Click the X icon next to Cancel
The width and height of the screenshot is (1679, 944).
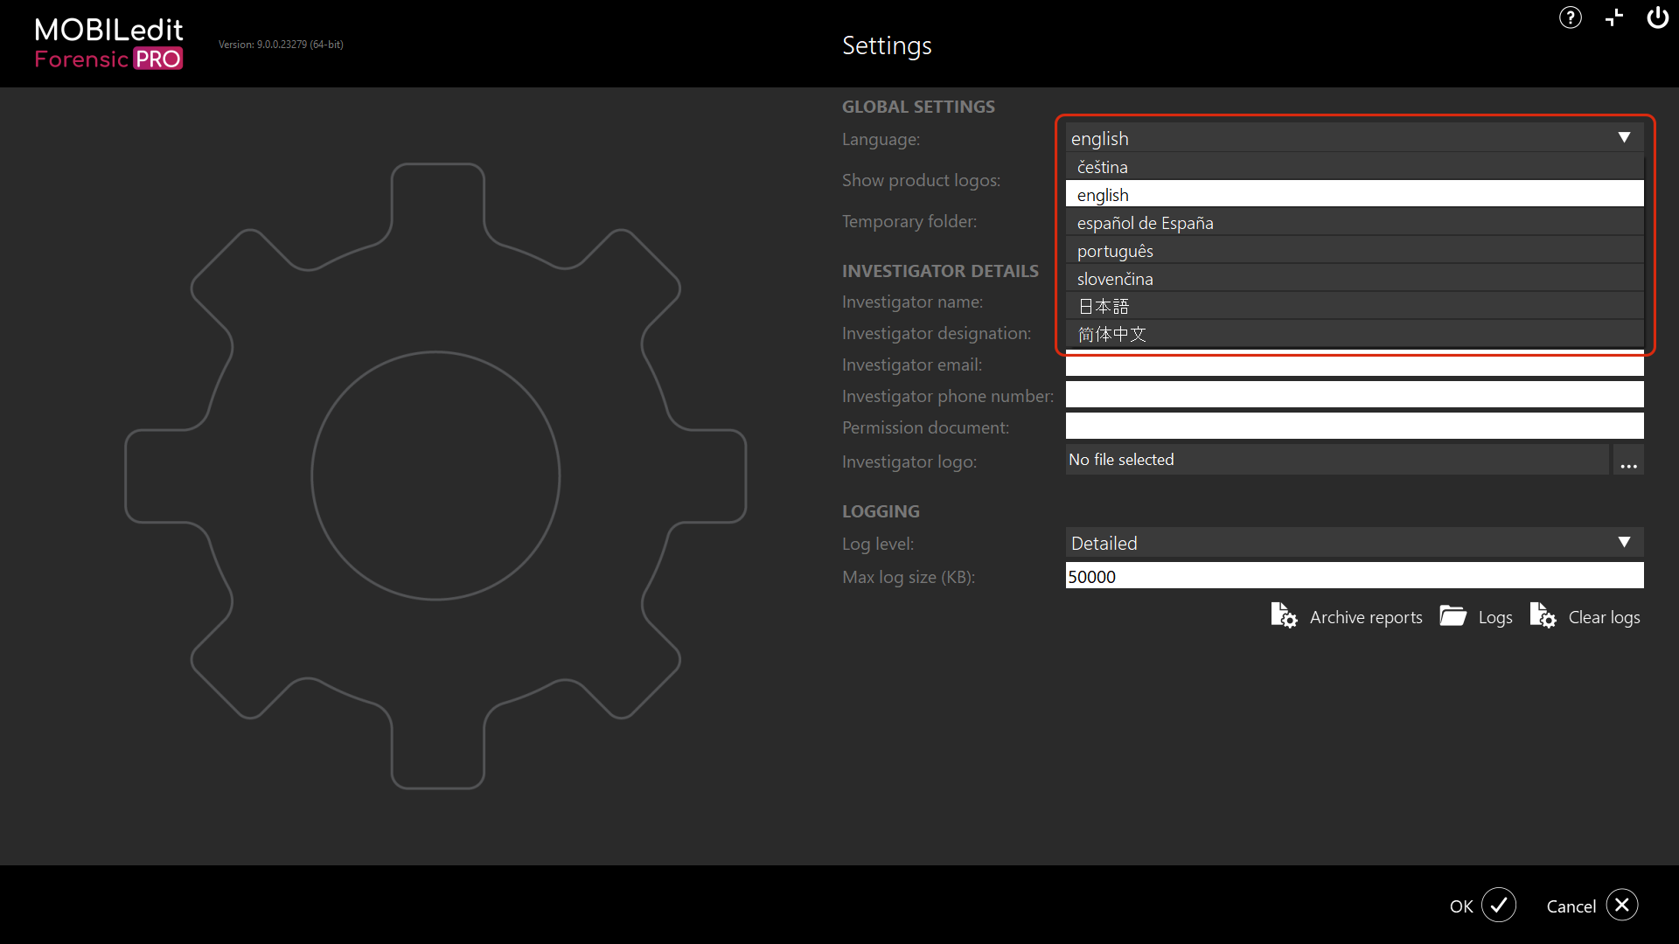[1622, 906]
